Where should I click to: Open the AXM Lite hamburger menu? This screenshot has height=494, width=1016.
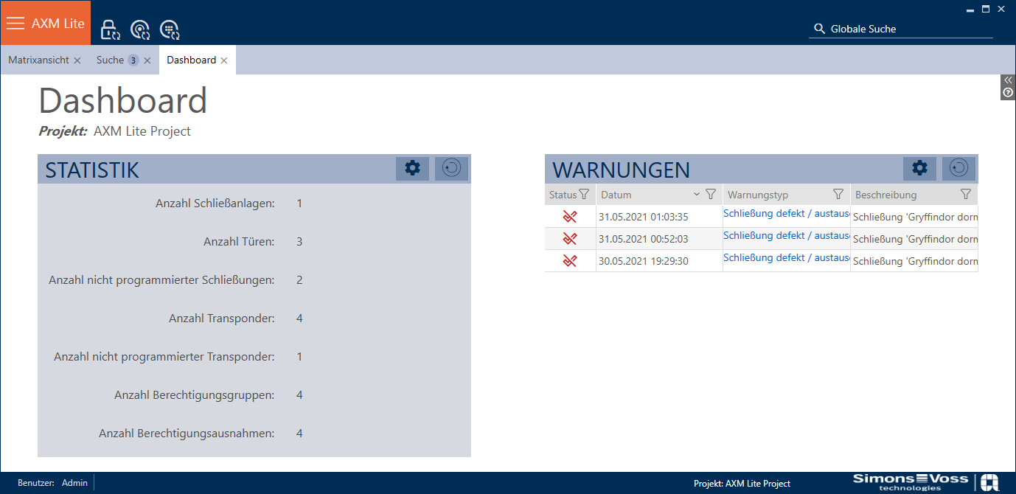coord(16,23)
